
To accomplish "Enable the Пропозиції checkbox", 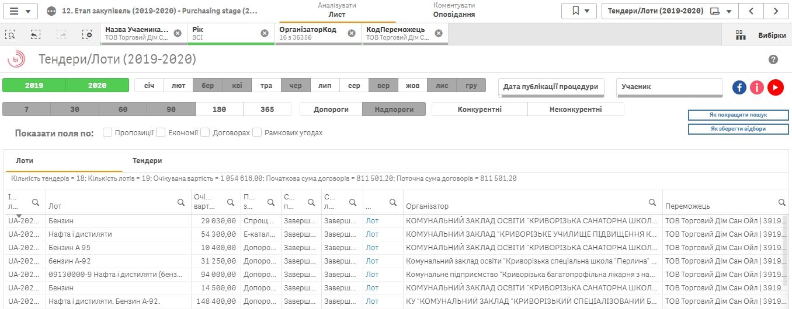I will (x=107, y=133).
